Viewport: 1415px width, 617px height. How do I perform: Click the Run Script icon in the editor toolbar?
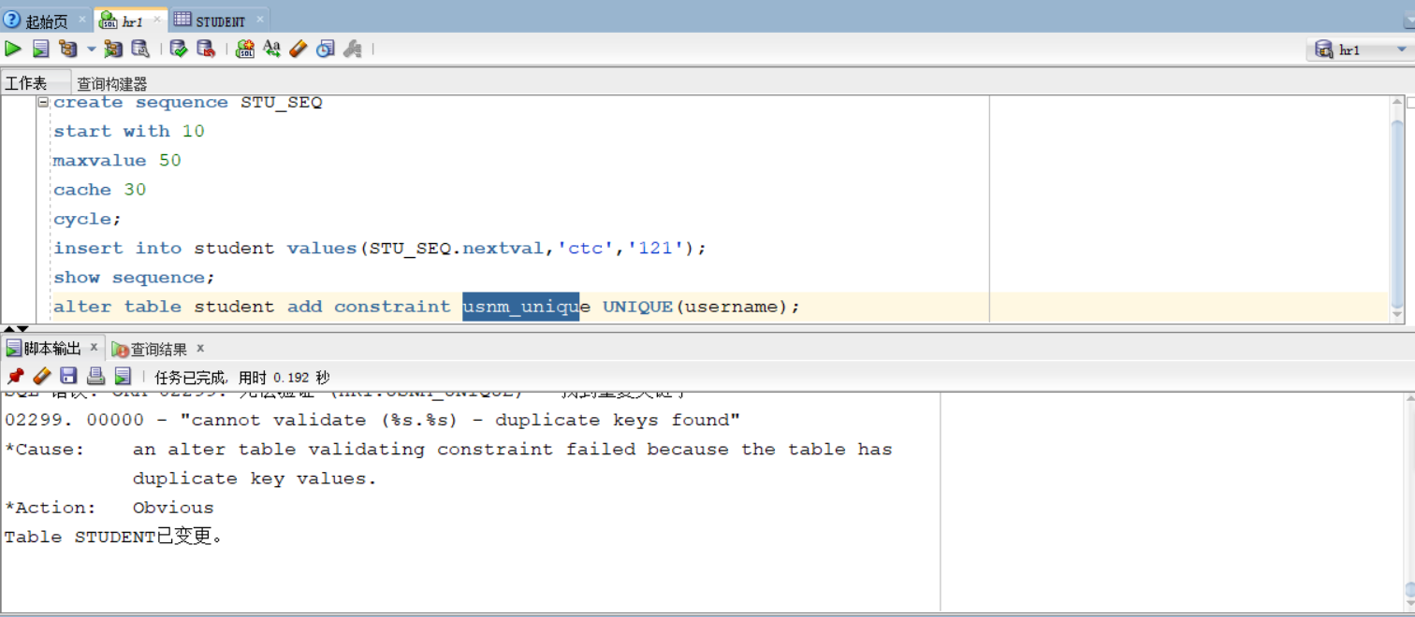click(41, 49)
